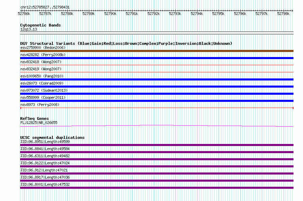Click blue gain bar under nsv558999
Image resolution: width=303 pixels, height=201 pixels.
click(x=157, y=101)
